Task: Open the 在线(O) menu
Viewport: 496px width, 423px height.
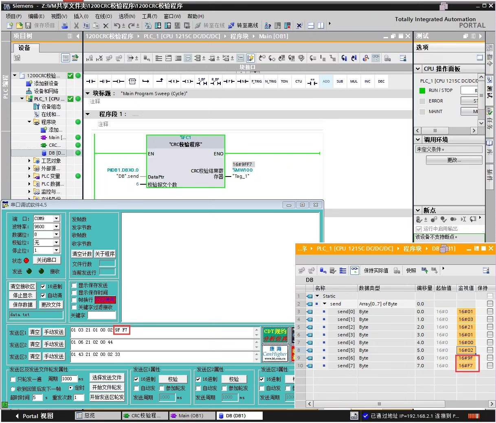Action: [103, 16]
